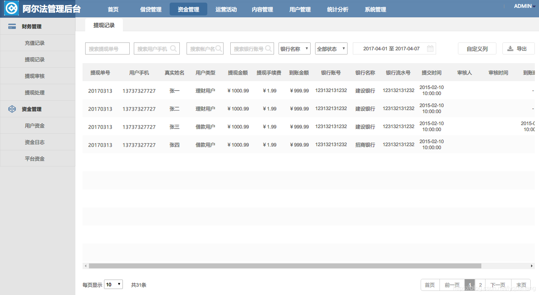The width and height of the screenshot is (539, 295).
Task: Select current page 1 in pagination
Action: (470, 285)
